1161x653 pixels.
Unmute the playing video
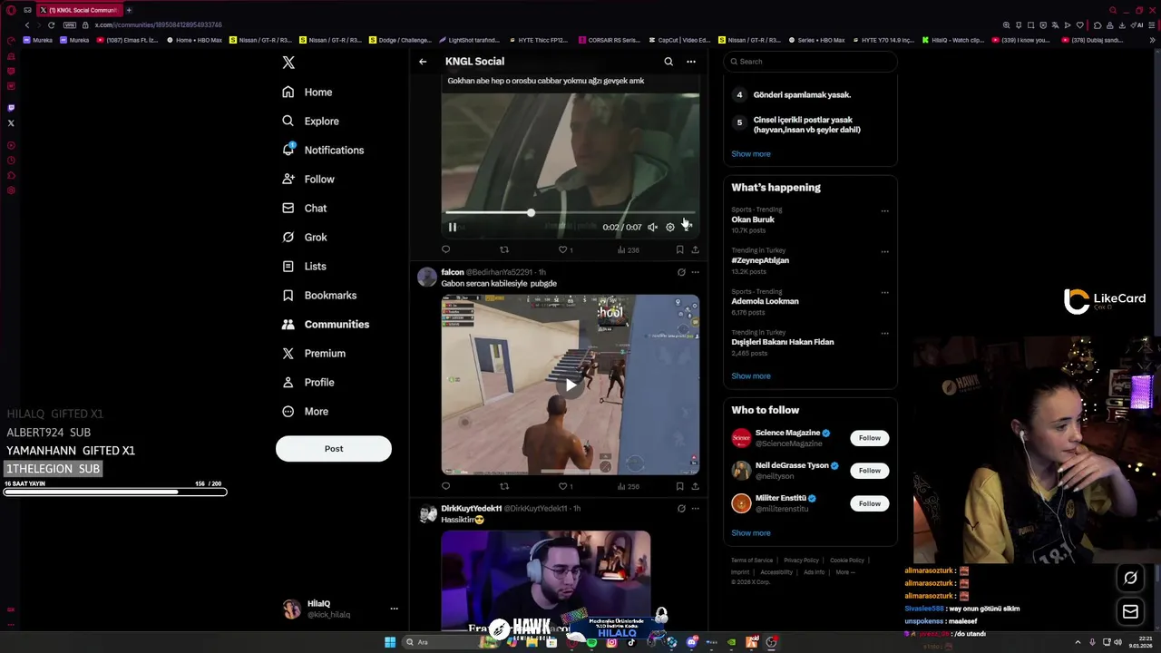pos(652,227)
